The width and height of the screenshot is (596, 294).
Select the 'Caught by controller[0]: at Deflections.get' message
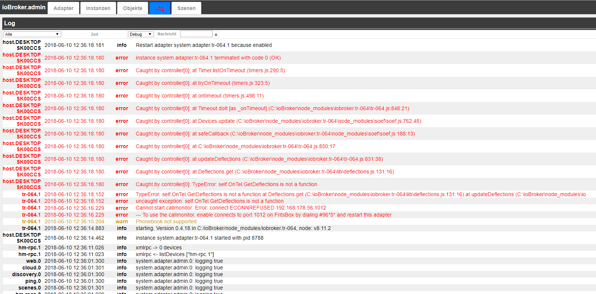click(x=265, y=172)
